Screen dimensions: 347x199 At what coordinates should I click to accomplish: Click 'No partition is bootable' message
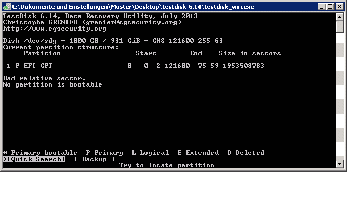pyautogui.click(x=52, y=84)
